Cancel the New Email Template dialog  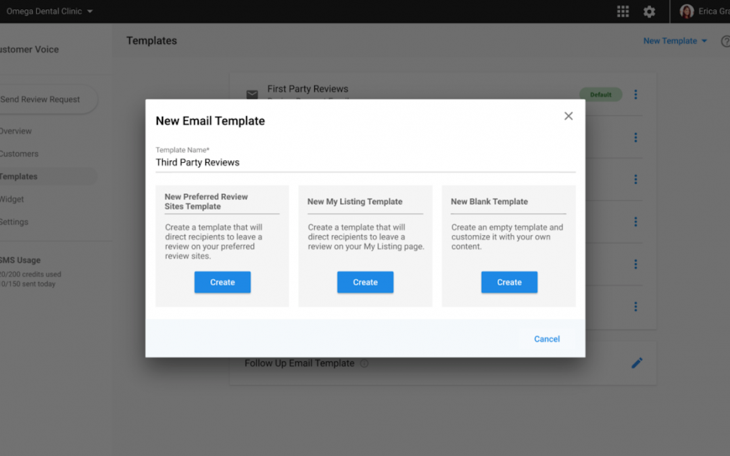(547, 338)
